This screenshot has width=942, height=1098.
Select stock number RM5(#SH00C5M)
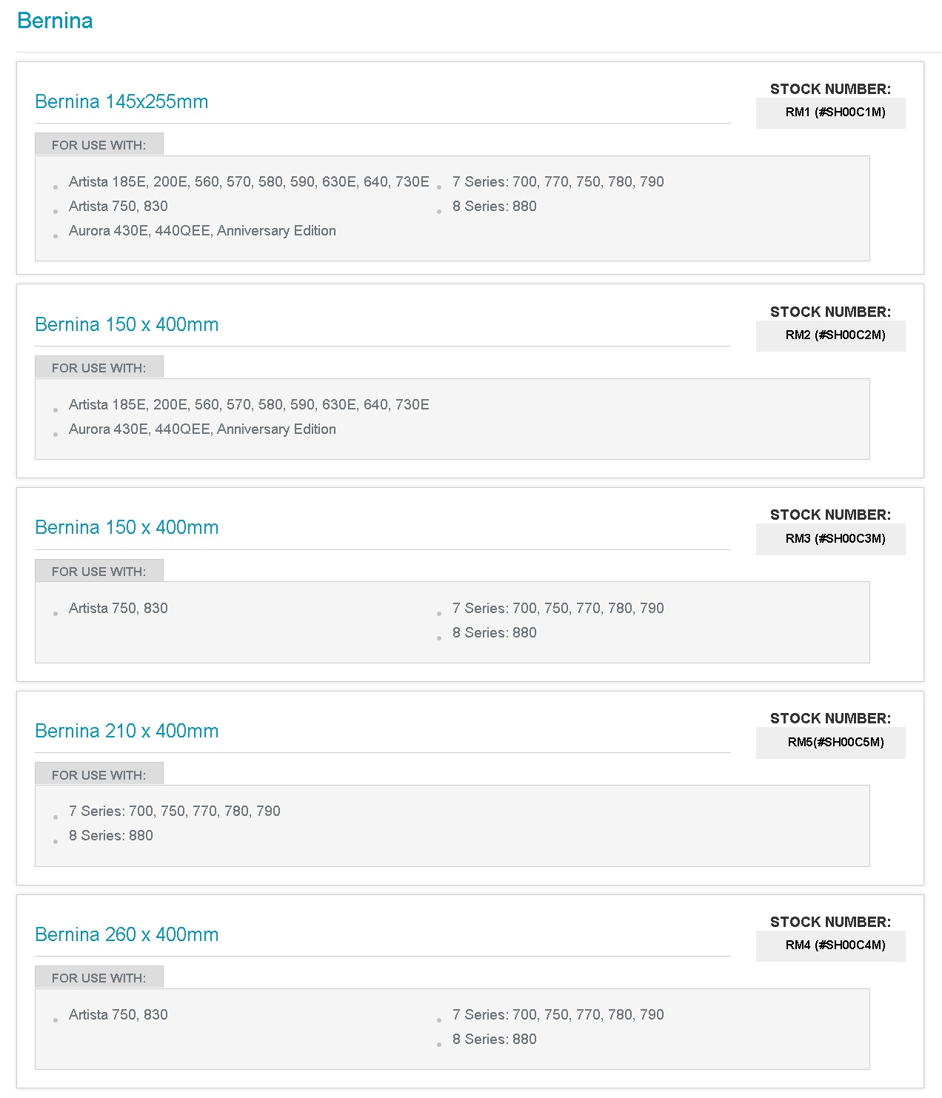tap(835, 743)
